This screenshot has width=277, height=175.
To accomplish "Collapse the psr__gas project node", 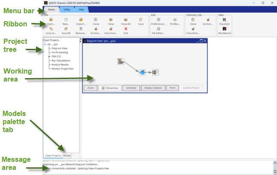I will 45,44.
